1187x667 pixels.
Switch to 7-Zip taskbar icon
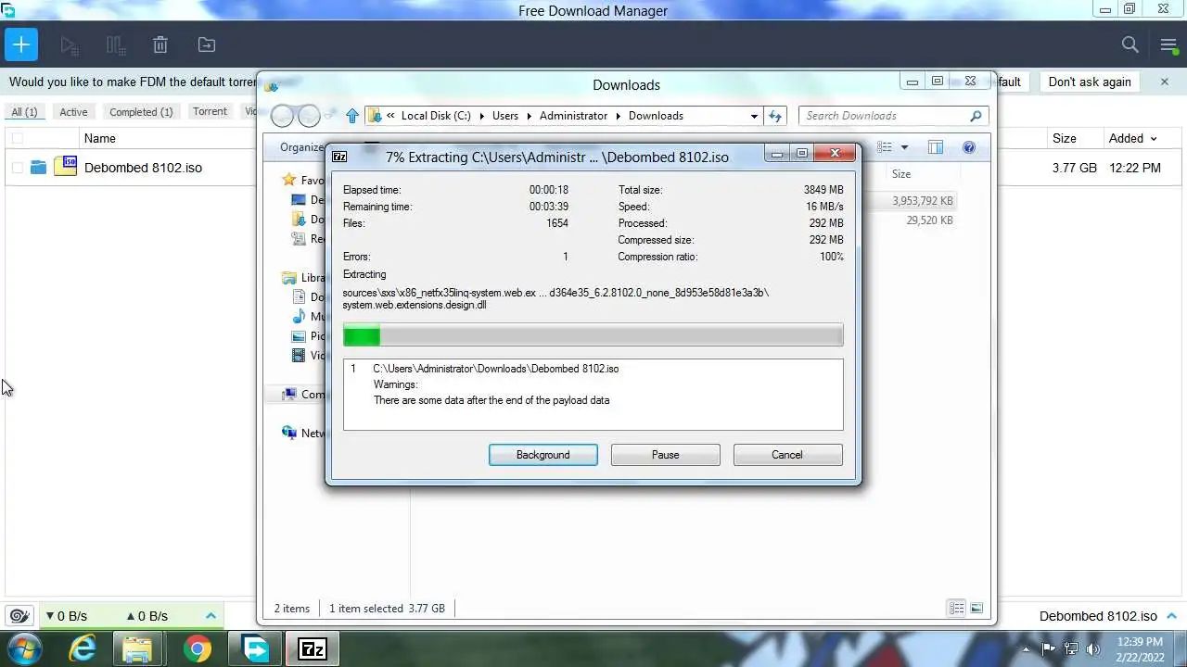pyautogui.click(x=312, y=648)
